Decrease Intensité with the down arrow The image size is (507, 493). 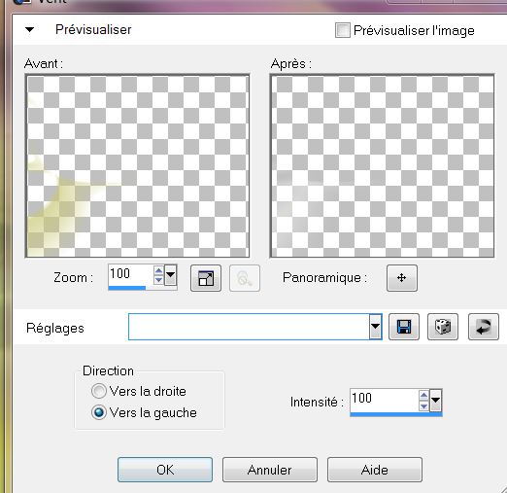(x=423, y=406)
